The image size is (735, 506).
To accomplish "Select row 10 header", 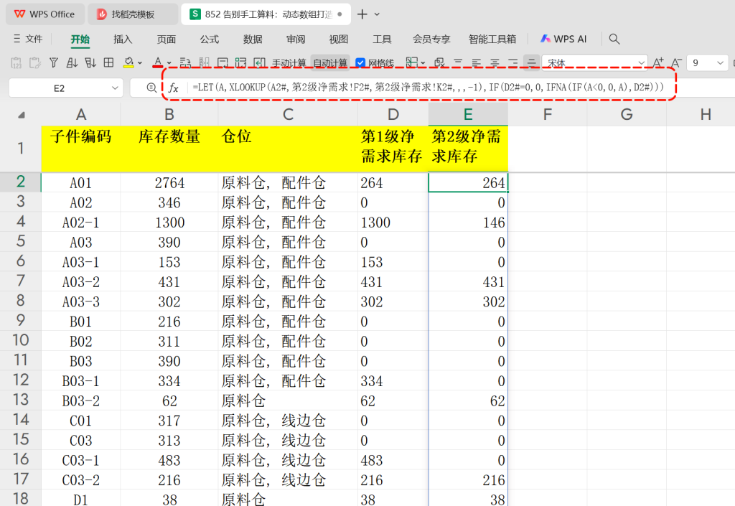I will 21,341.
